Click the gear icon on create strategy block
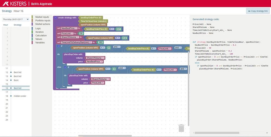Screen dimensions: 271x137 tap(56, 18)
